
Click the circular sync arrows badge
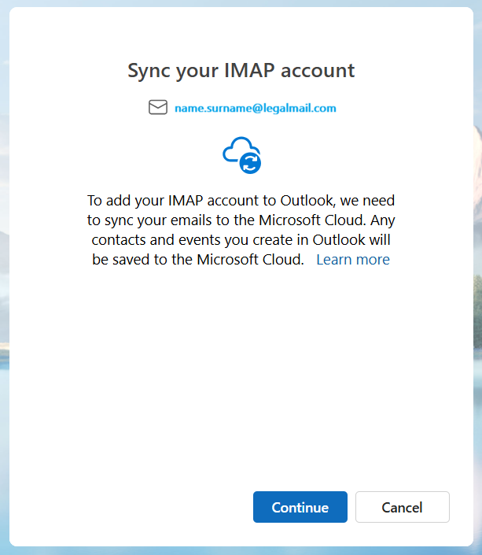point(250,163)
